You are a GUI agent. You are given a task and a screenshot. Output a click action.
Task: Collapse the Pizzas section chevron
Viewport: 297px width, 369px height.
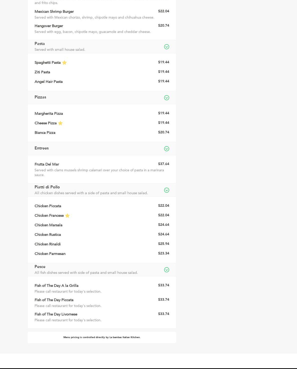pos(166,98)
